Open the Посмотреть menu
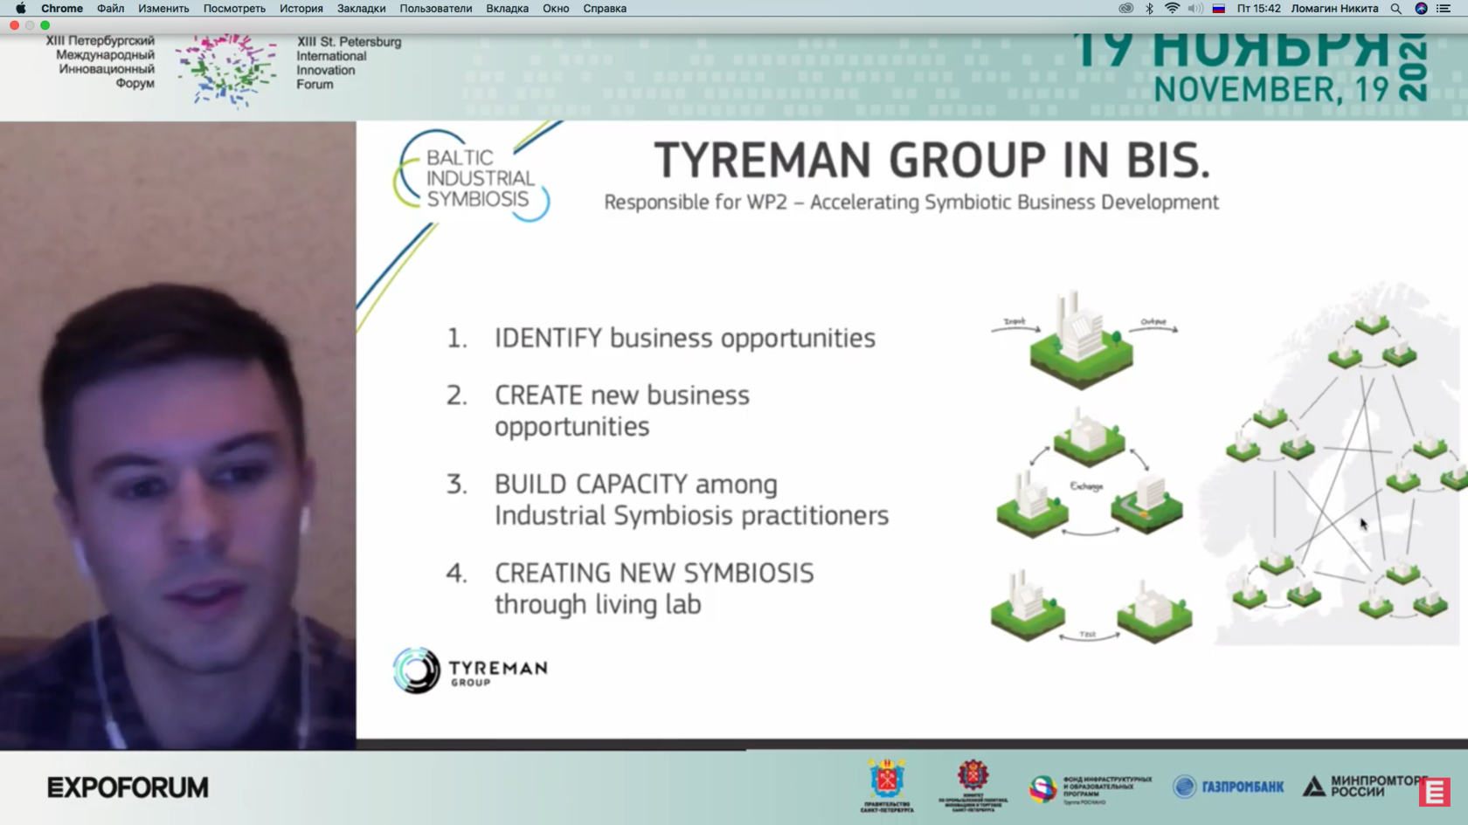Viewport: 1468px width, 825px height. pyautogui.click(x=234, y=8)
